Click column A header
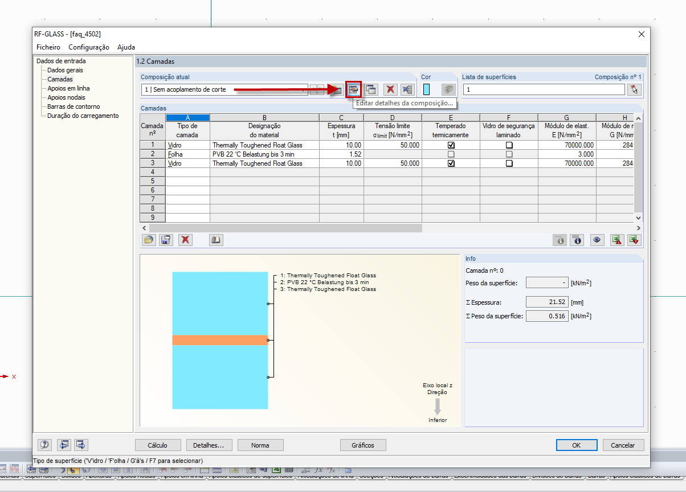The width and height of the screenshot is (686, 492). coord(187,117)
